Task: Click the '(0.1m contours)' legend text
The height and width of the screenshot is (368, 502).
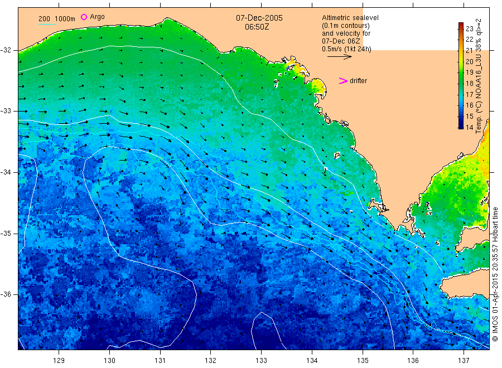Action: tap(346, 26)
